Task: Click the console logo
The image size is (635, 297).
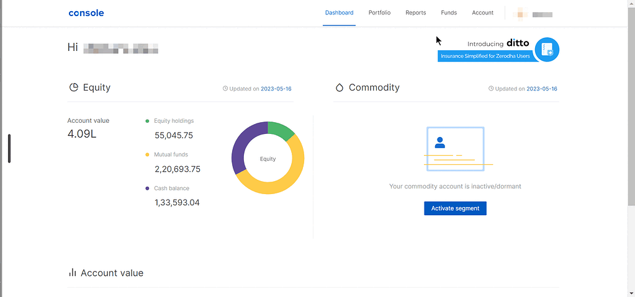Action: [x=86, y=13]
